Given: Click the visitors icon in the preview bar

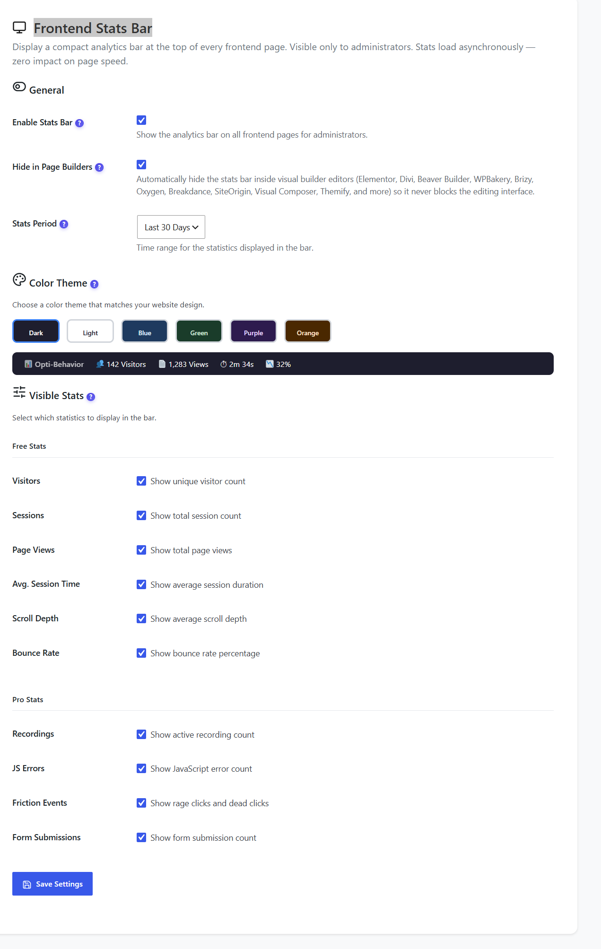Looking at the screenshot, I should pyautogui.click(x=100, y=364).
